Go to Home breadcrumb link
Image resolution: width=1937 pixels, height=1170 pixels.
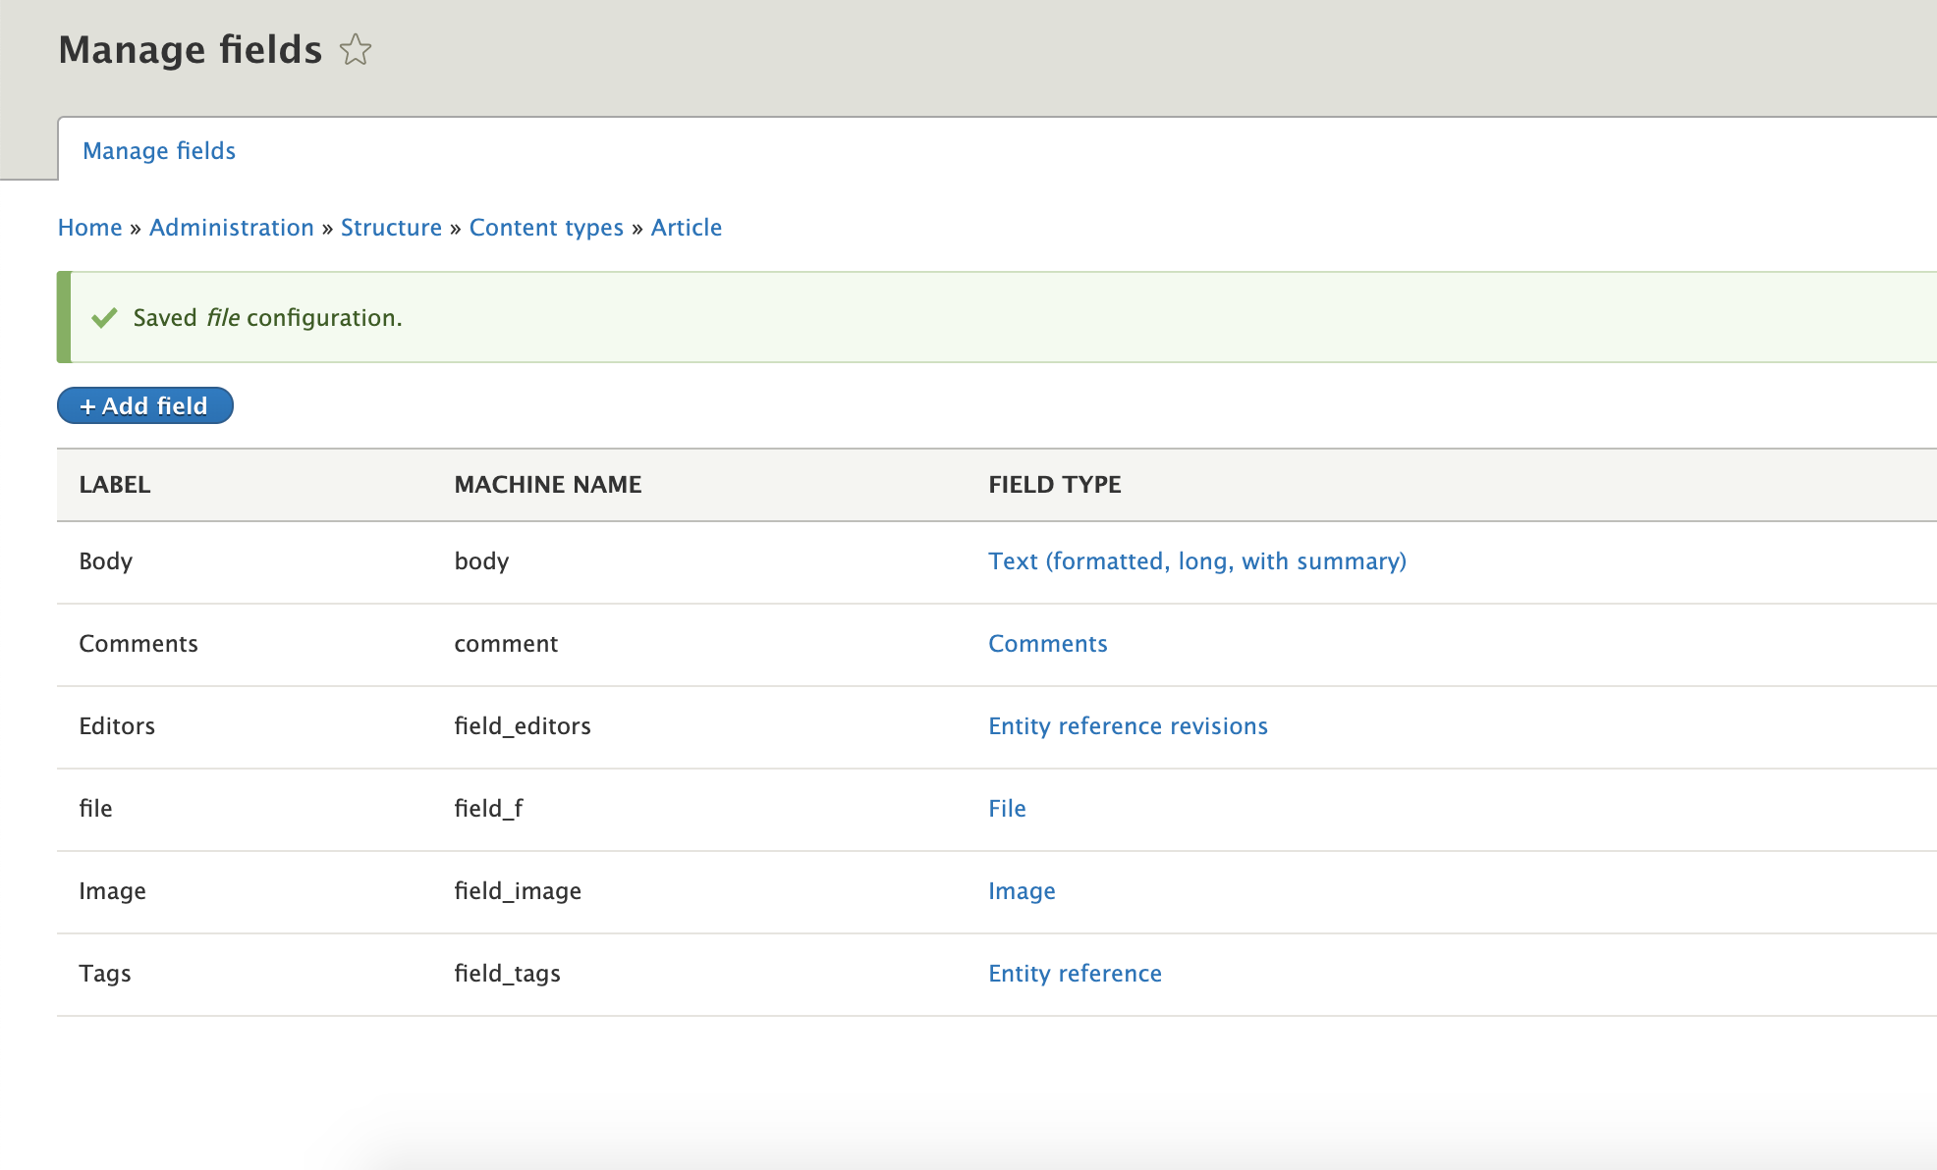point(90,228)
